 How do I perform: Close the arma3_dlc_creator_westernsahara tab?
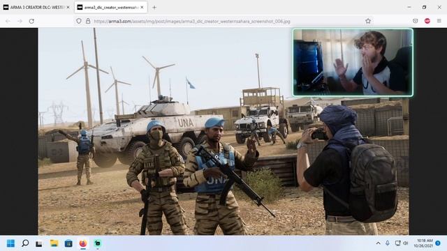pos(142,8)
